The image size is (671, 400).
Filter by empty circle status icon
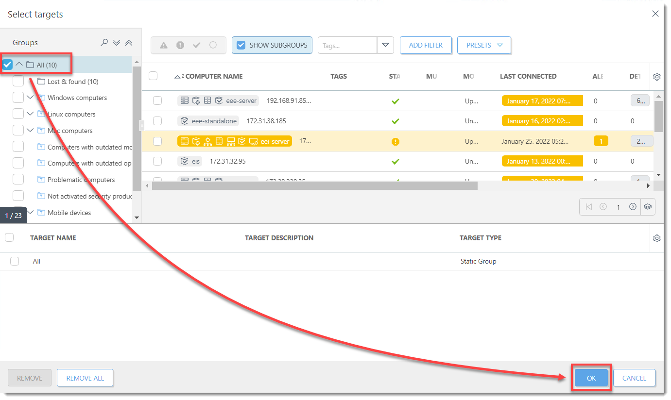coord(213,45)
